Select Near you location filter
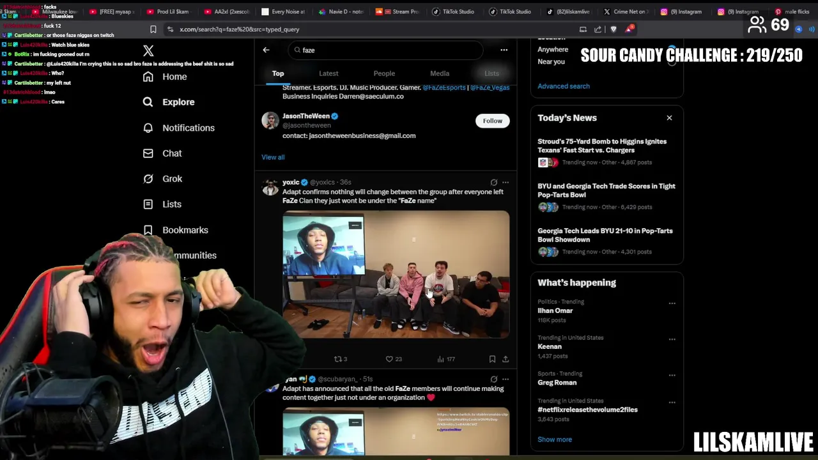This screenshot has height=460, width=818. click(551, 61)
